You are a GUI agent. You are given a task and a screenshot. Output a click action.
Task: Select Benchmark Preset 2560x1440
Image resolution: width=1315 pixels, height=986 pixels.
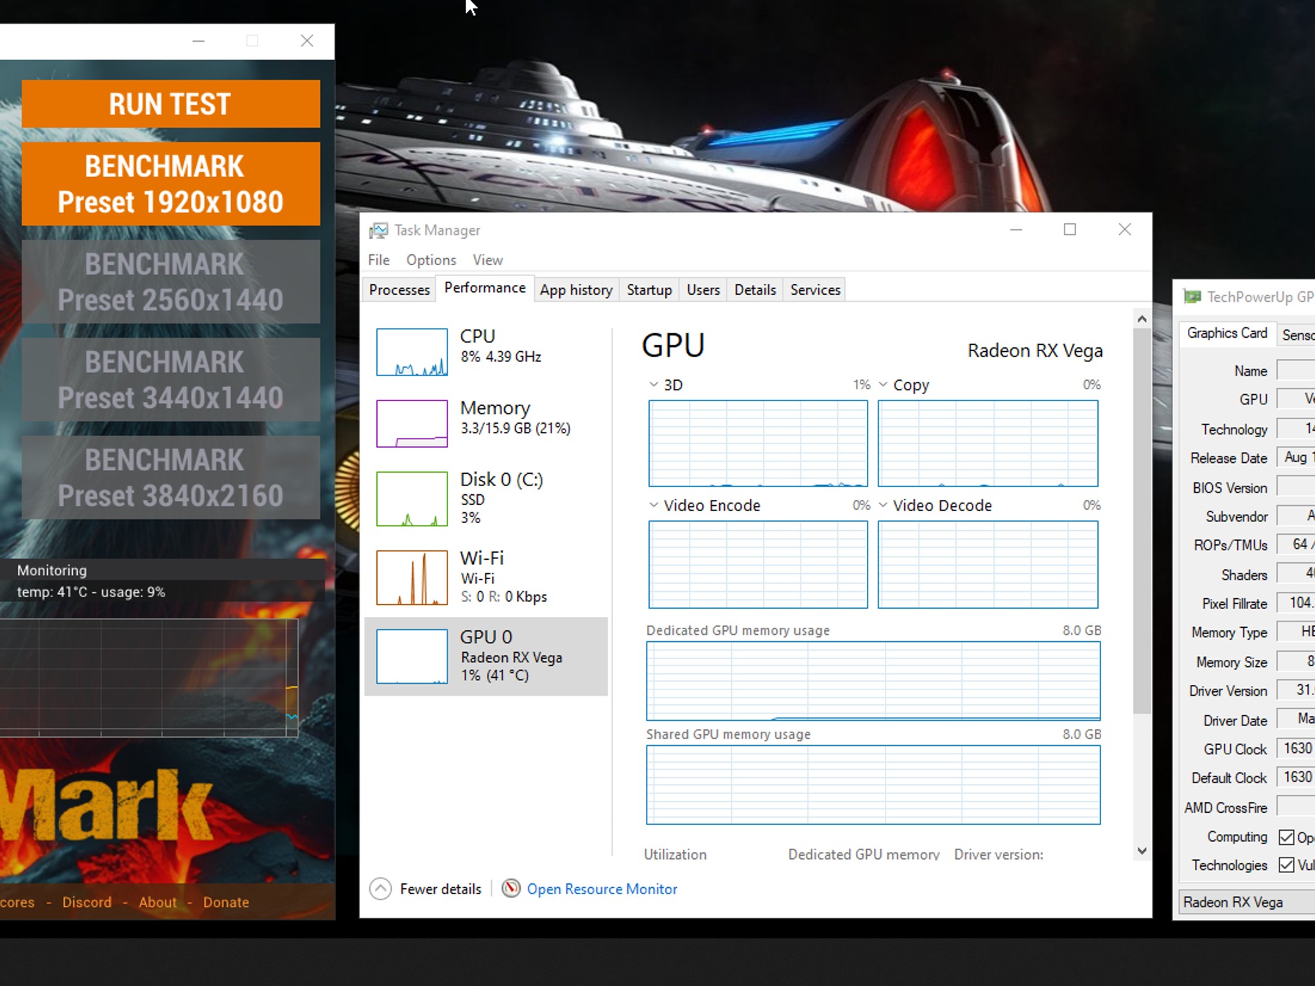[x=171, y=282]
